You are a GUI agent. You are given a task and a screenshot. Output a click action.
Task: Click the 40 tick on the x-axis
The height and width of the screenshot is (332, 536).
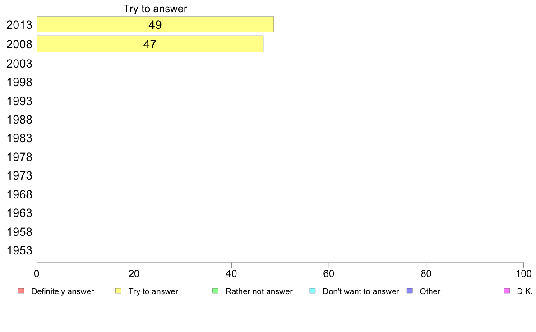pos(231,273)
